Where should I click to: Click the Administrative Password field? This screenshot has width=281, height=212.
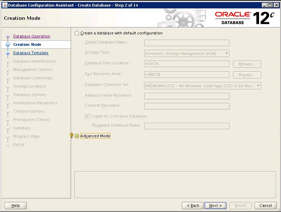click(x=187, y=96)
